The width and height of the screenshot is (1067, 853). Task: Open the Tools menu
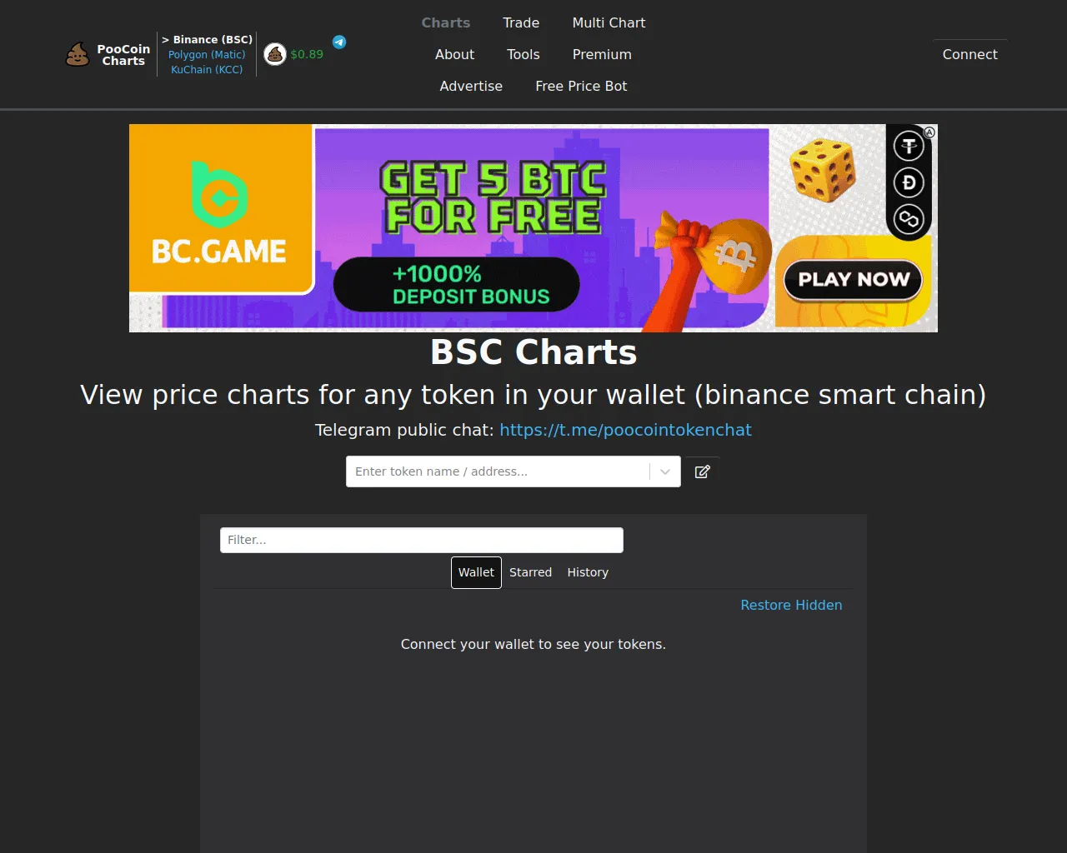click(523, 54)
